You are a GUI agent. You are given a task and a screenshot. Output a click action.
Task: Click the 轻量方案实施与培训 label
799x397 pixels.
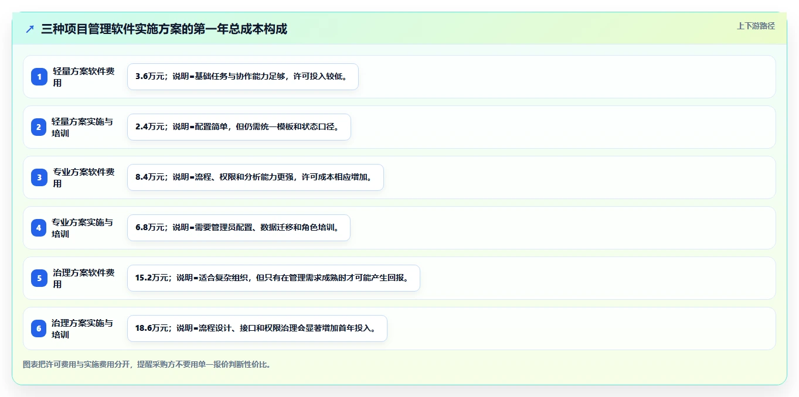83,127
